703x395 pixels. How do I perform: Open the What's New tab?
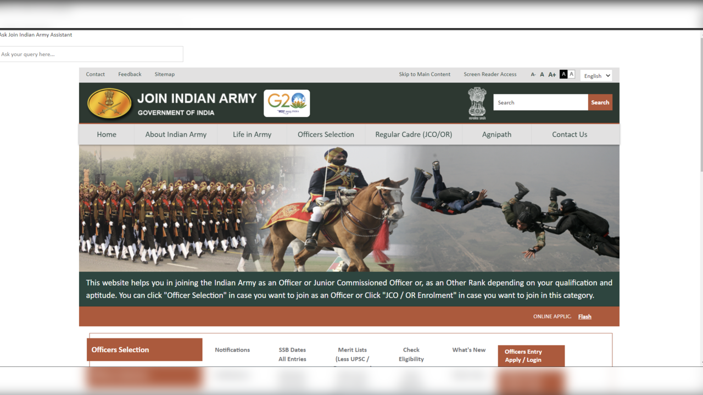click(x=468, y=349)
